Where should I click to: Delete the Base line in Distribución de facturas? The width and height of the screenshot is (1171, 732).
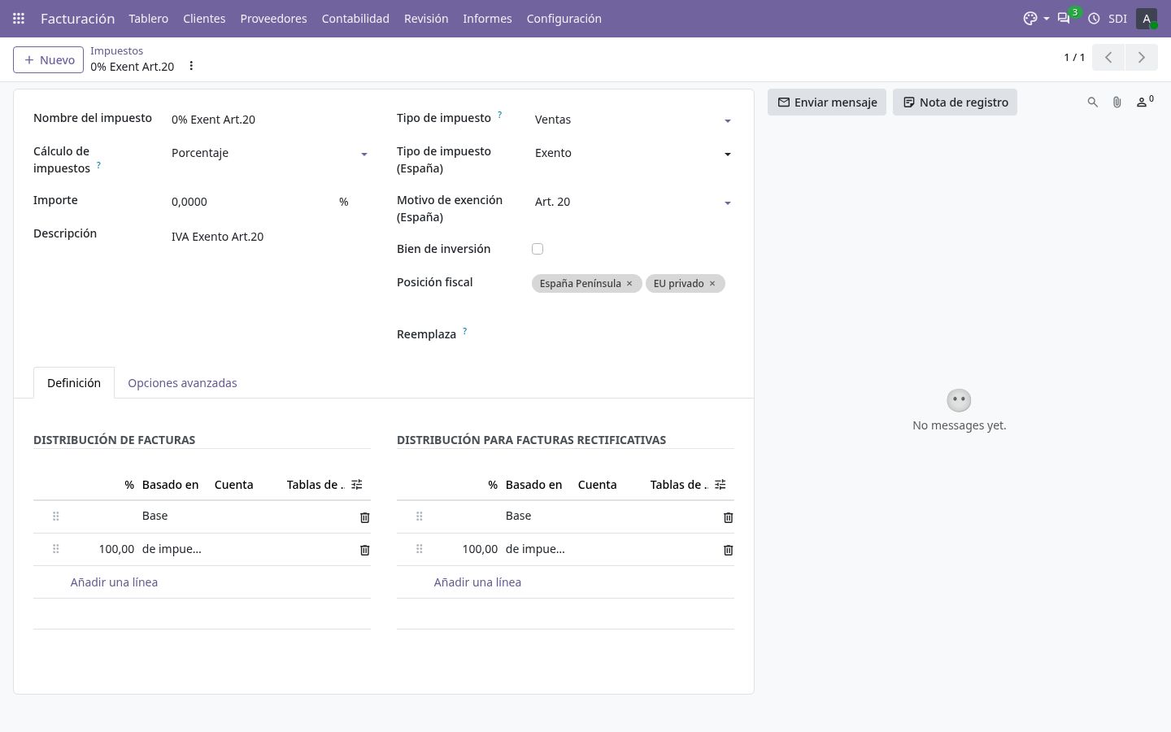(x=364, y=517)
